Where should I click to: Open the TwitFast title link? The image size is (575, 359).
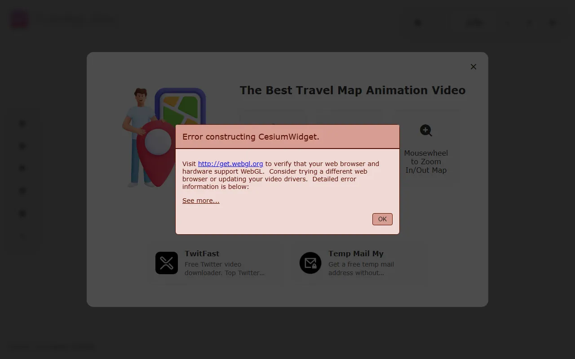[202, 254]
